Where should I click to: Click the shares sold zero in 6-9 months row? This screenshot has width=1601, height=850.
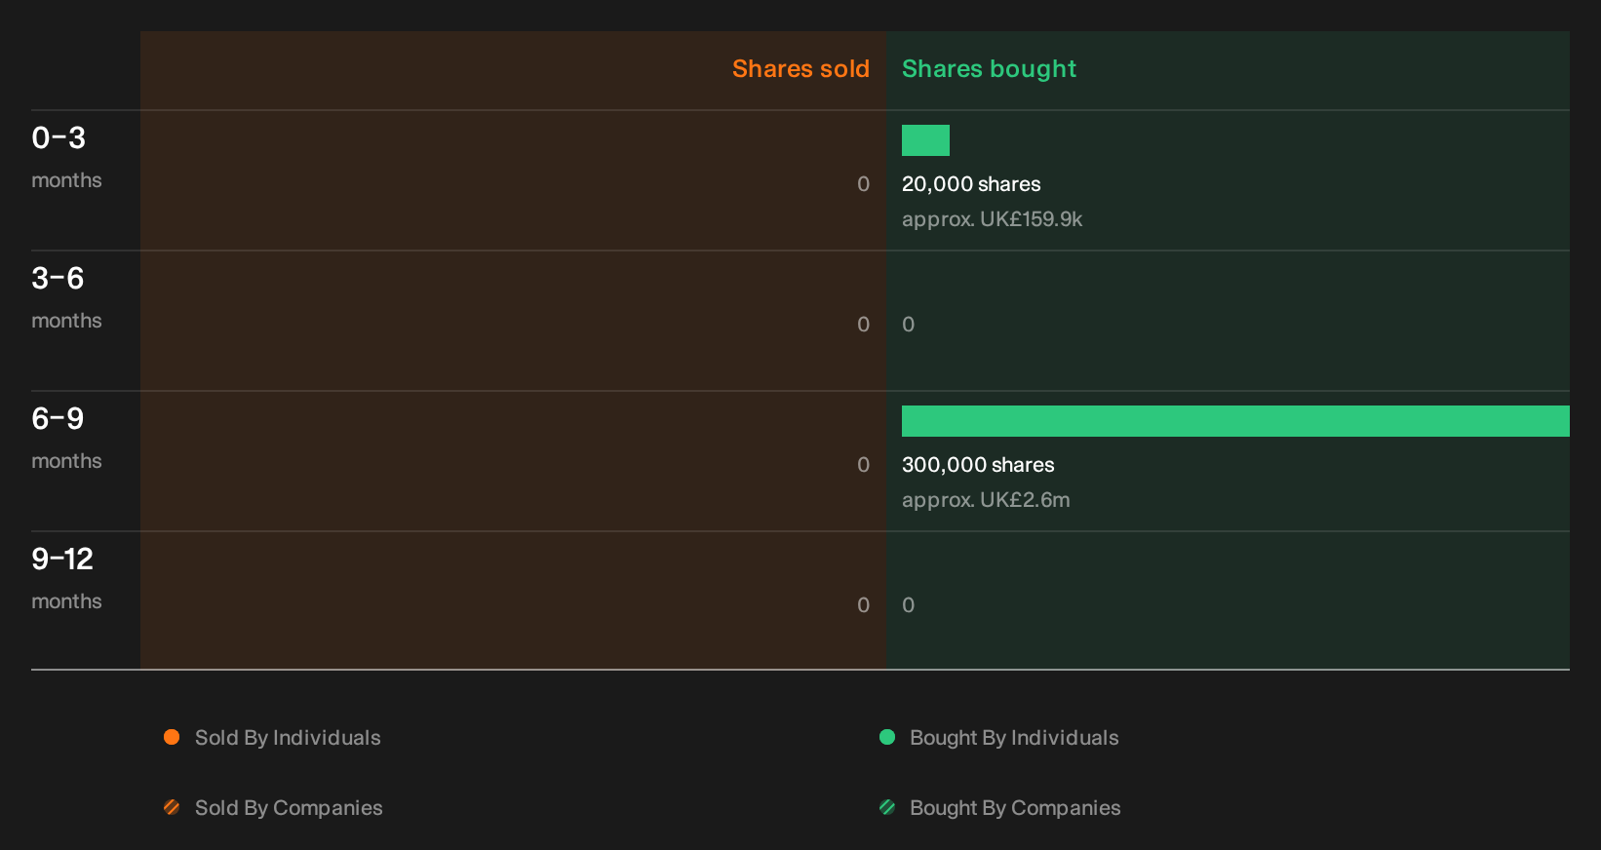pyautogui.click(x=863, y=465)
